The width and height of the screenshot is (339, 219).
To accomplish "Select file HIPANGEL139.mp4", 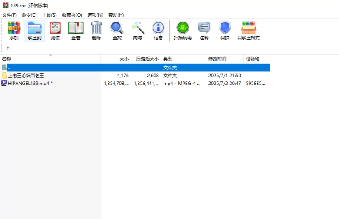I will pos(30,83).
